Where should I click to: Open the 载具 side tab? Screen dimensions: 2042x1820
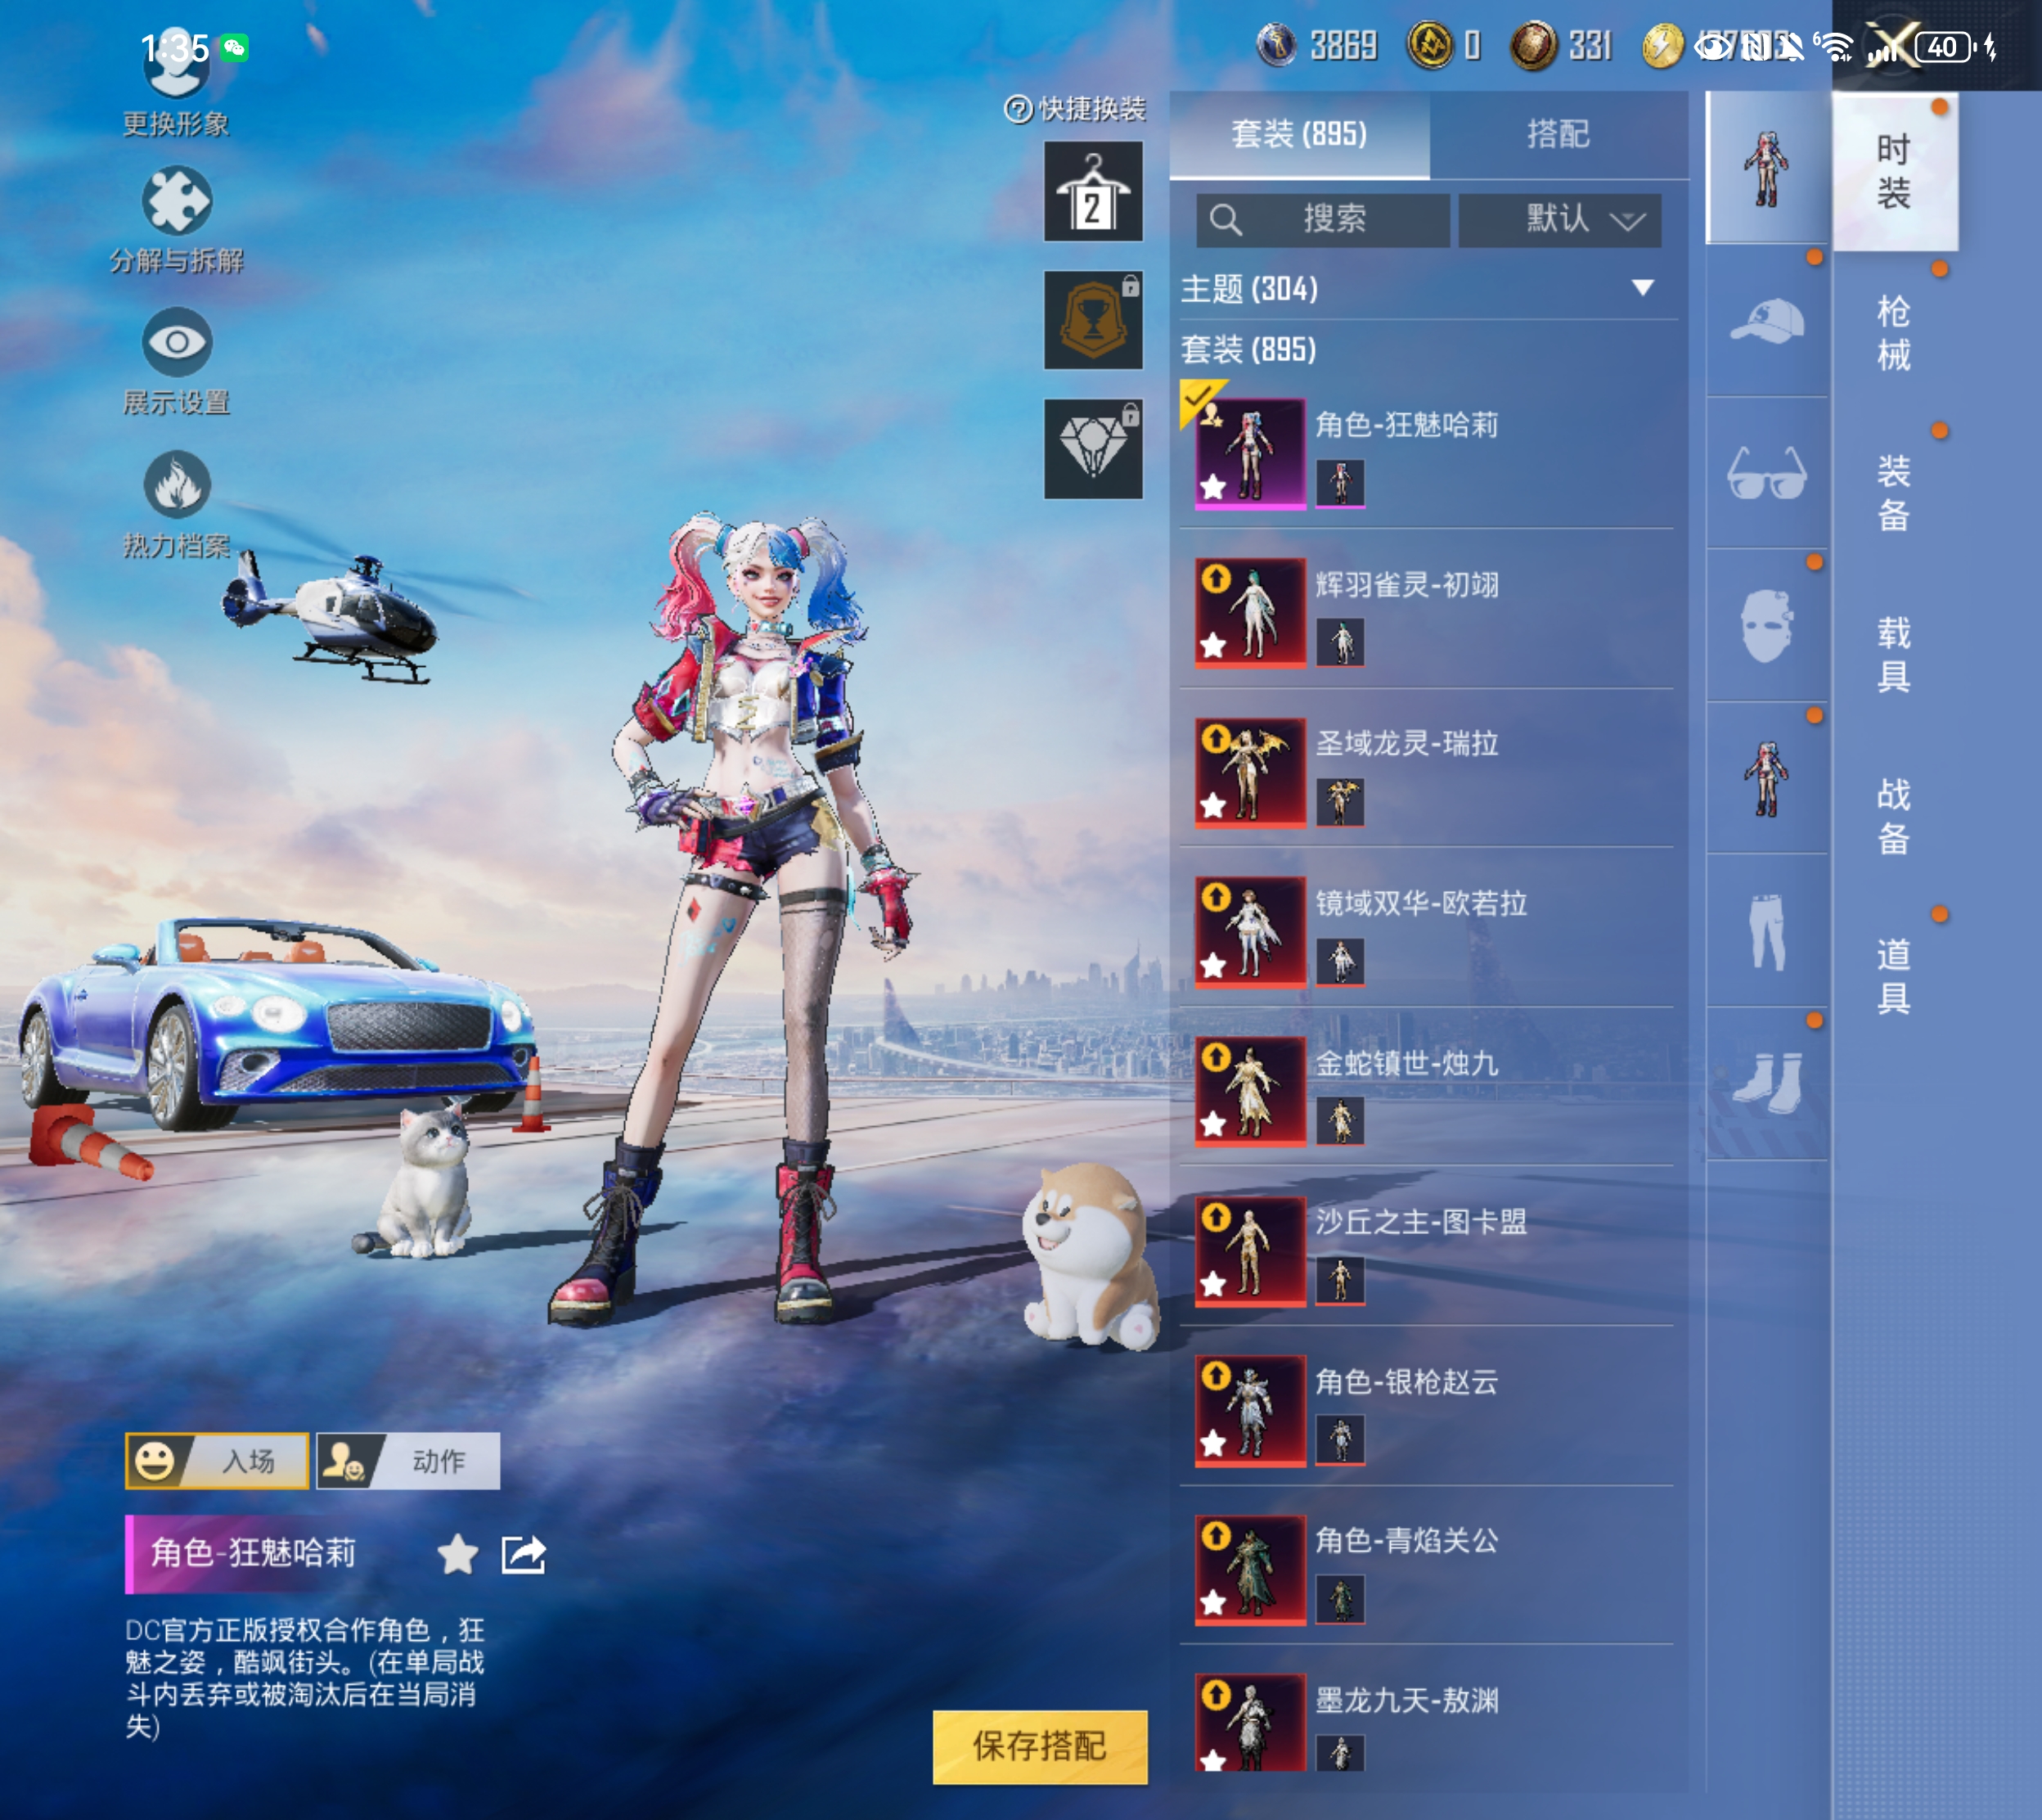click(x=1894, y=655)
